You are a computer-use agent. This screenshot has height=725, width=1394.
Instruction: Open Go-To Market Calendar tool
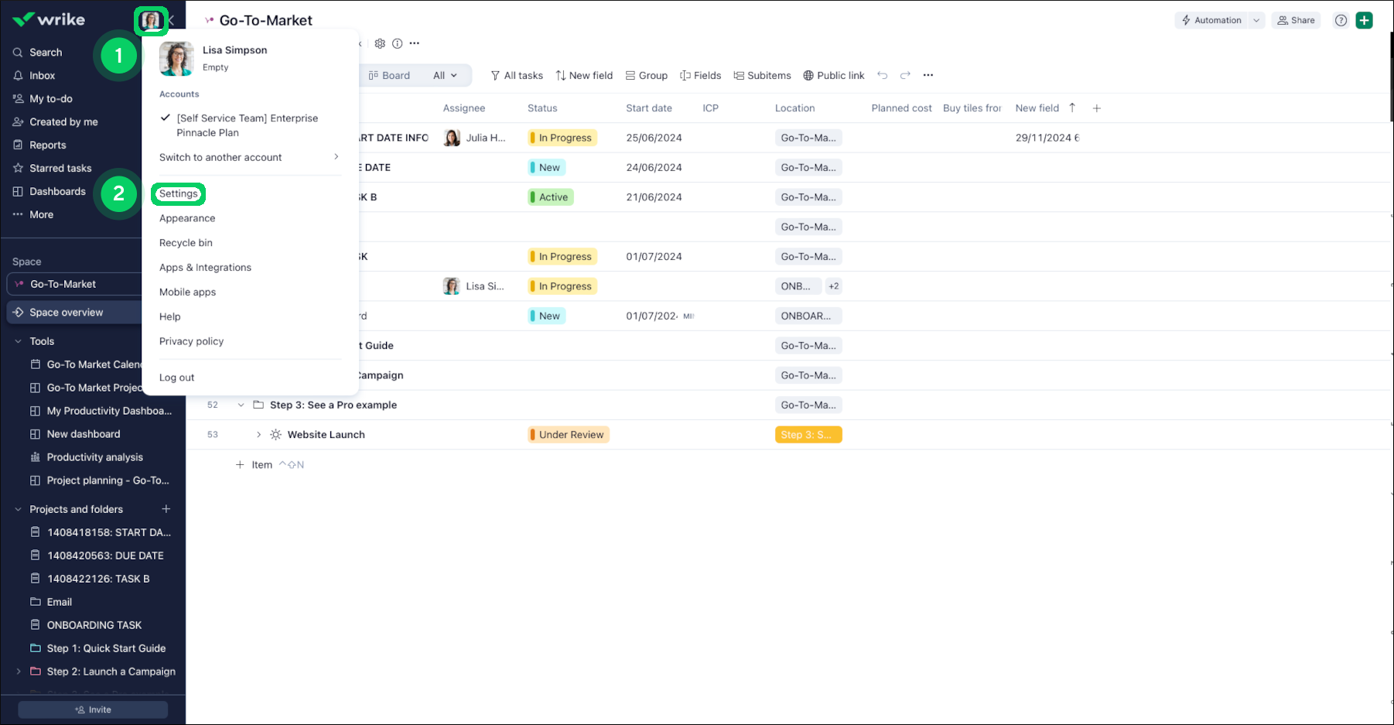tap(85, 365)
